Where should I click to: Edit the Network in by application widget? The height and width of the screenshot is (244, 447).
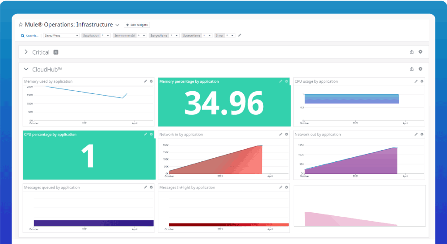click(x=281, y=134)
